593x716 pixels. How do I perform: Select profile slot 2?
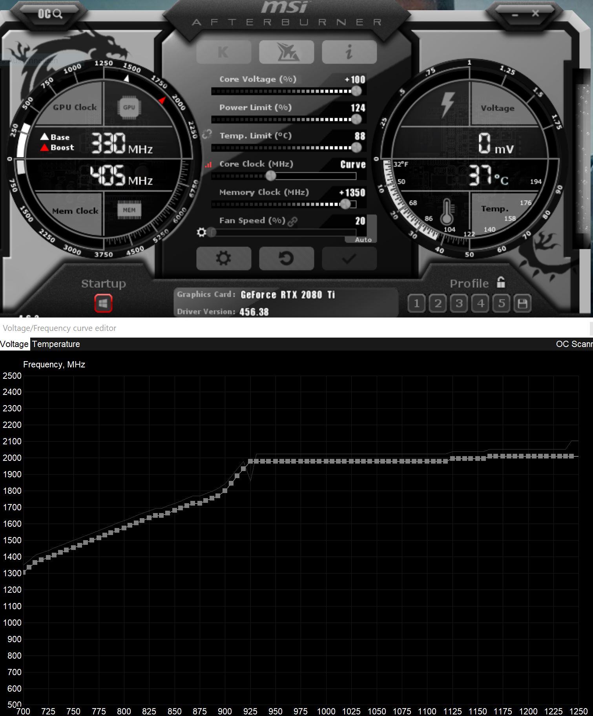tap(438, 303)
